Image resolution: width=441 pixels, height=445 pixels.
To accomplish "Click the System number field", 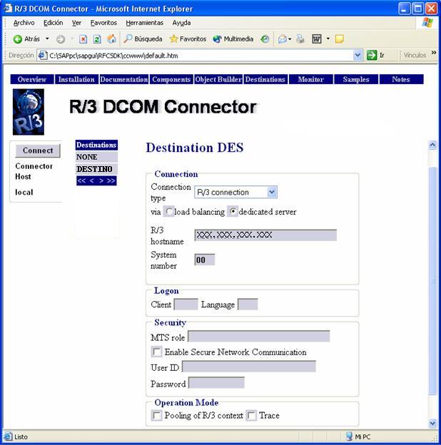I will click(x=205, y=260).
